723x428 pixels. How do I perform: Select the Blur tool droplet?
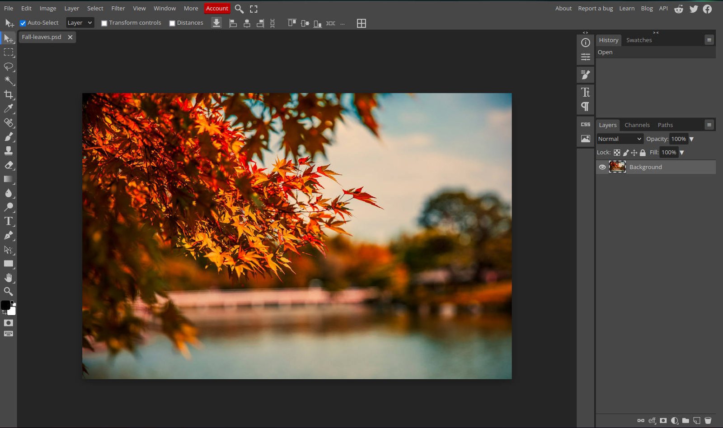tap(9, 193)
